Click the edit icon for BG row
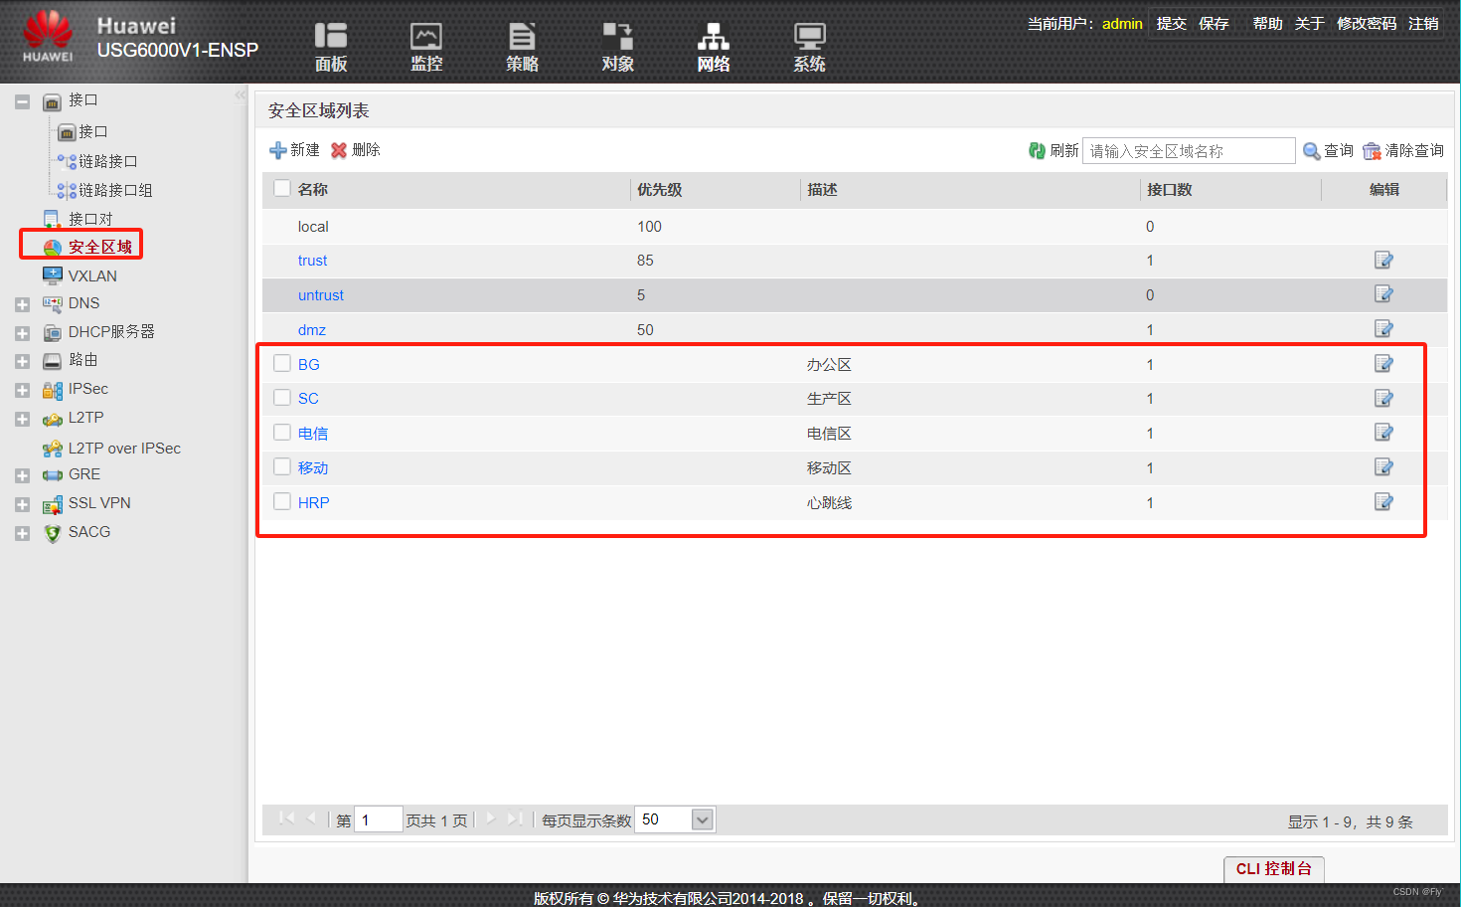Image resolution: width=1461 pixels, height=907 pixels. (x=1383, y=364)
